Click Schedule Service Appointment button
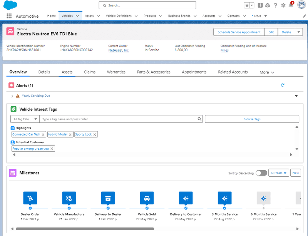 coord(239,32)
